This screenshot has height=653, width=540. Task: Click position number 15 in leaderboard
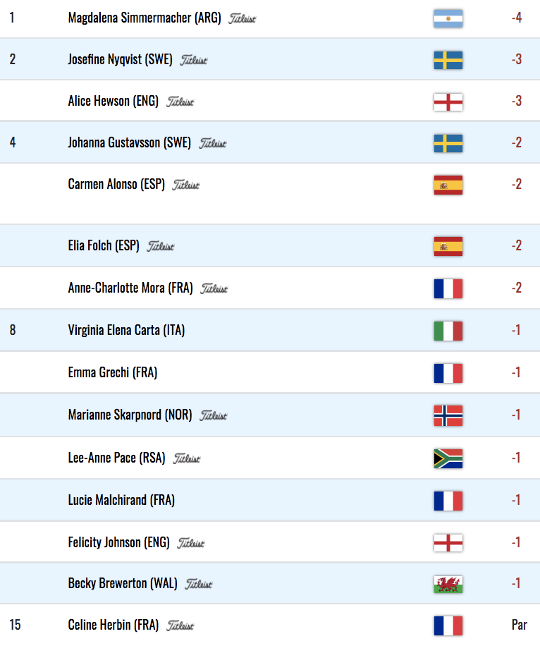coord(15,625)
